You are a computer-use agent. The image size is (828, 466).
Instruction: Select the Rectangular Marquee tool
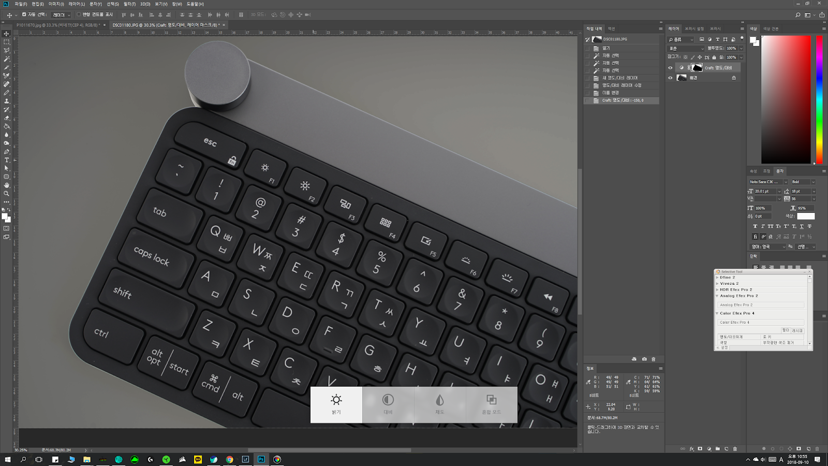6,42
